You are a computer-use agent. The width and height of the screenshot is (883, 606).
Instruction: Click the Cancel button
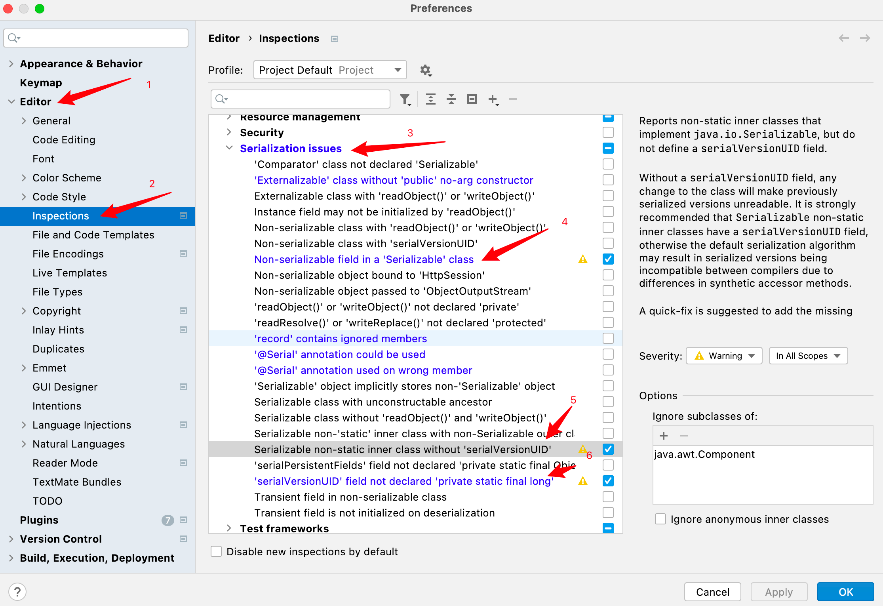[712, 592]
